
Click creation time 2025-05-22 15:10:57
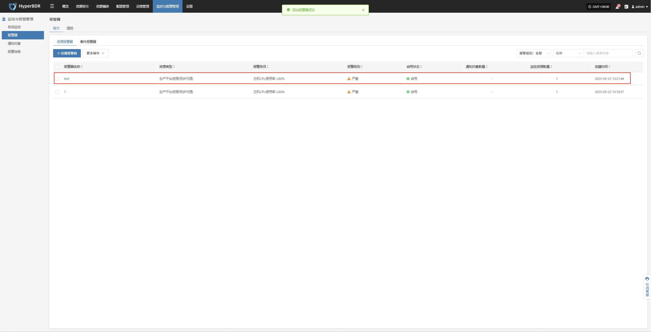pyautogui.click(x=609, y=92)
